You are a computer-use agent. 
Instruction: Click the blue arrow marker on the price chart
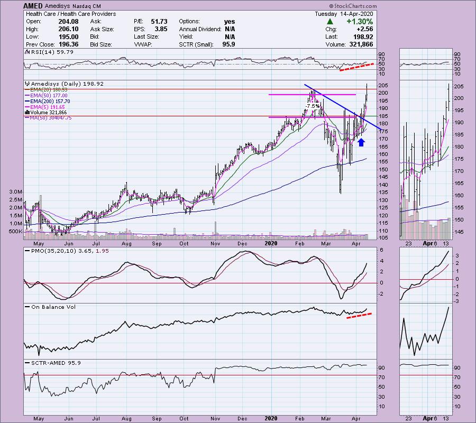[361, 142]
